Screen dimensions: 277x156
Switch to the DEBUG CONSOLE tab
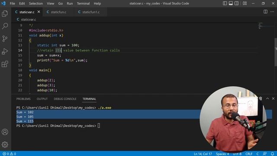(65, 99)
